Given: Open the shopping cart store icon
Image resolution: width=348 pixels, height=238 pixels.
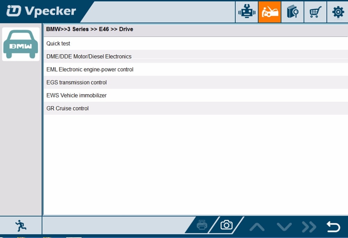Looking at the screenshot, I should 315,12.
